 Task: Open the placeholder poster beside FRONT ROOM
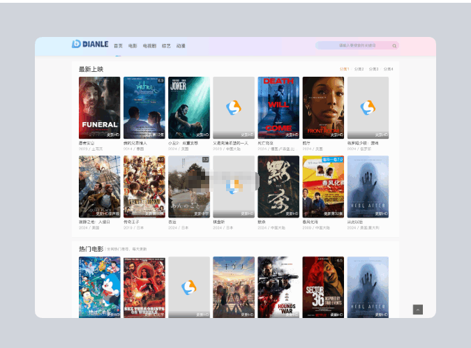point(368,108)
